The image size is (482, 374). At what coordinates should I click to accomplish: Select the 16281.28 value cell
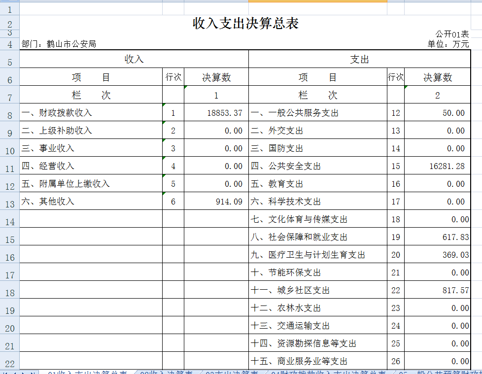438,166
